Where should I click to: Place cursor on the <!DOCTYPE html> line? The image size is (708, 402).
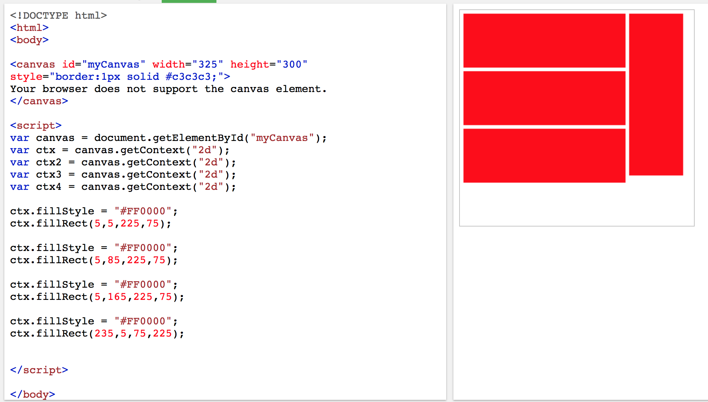pyautogui.click(x=58, y=15)
